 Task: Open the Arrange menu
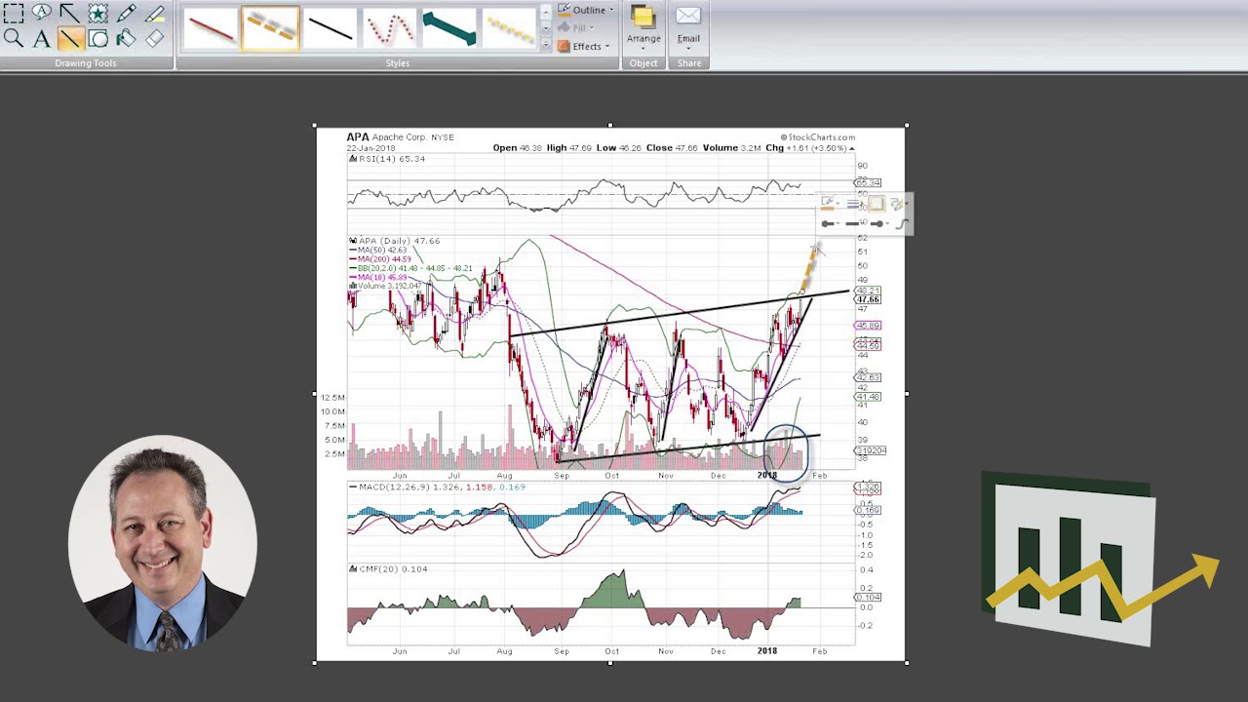pyautogui.click(x=643, y=27)
